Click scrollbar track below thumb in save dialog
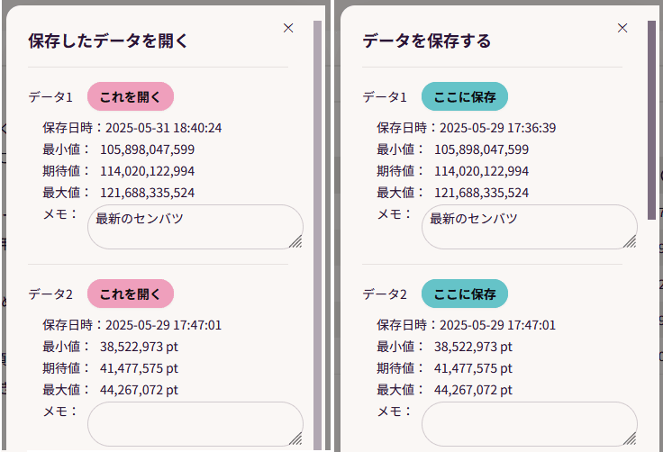Viewport: 663px width, 452px height. 651,342
